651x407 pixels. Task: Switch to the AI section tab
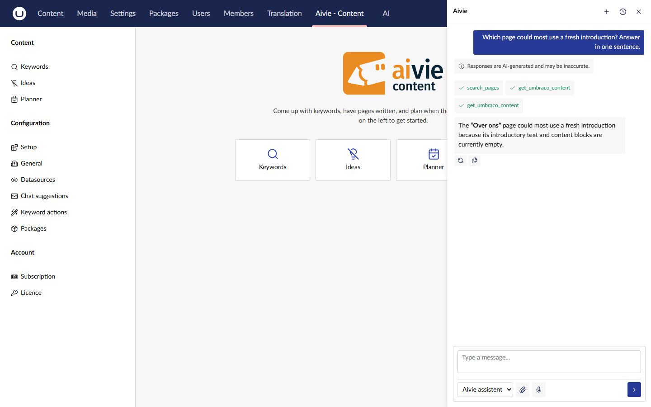click(x=386, y=14)
